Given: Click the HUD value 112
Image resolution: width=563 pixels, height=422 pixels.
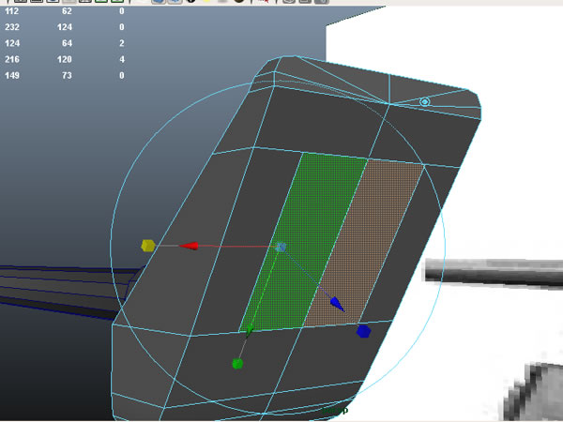Looking at the screenshot, I should tap(12, 11).
